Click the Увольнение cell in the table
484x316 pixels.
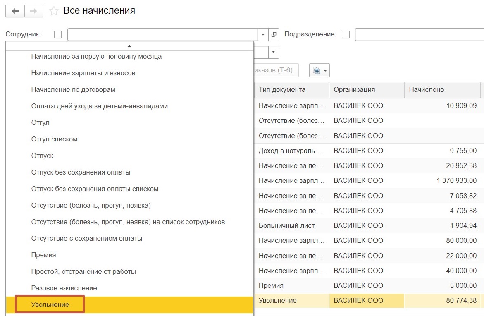(x=292, y=300)
